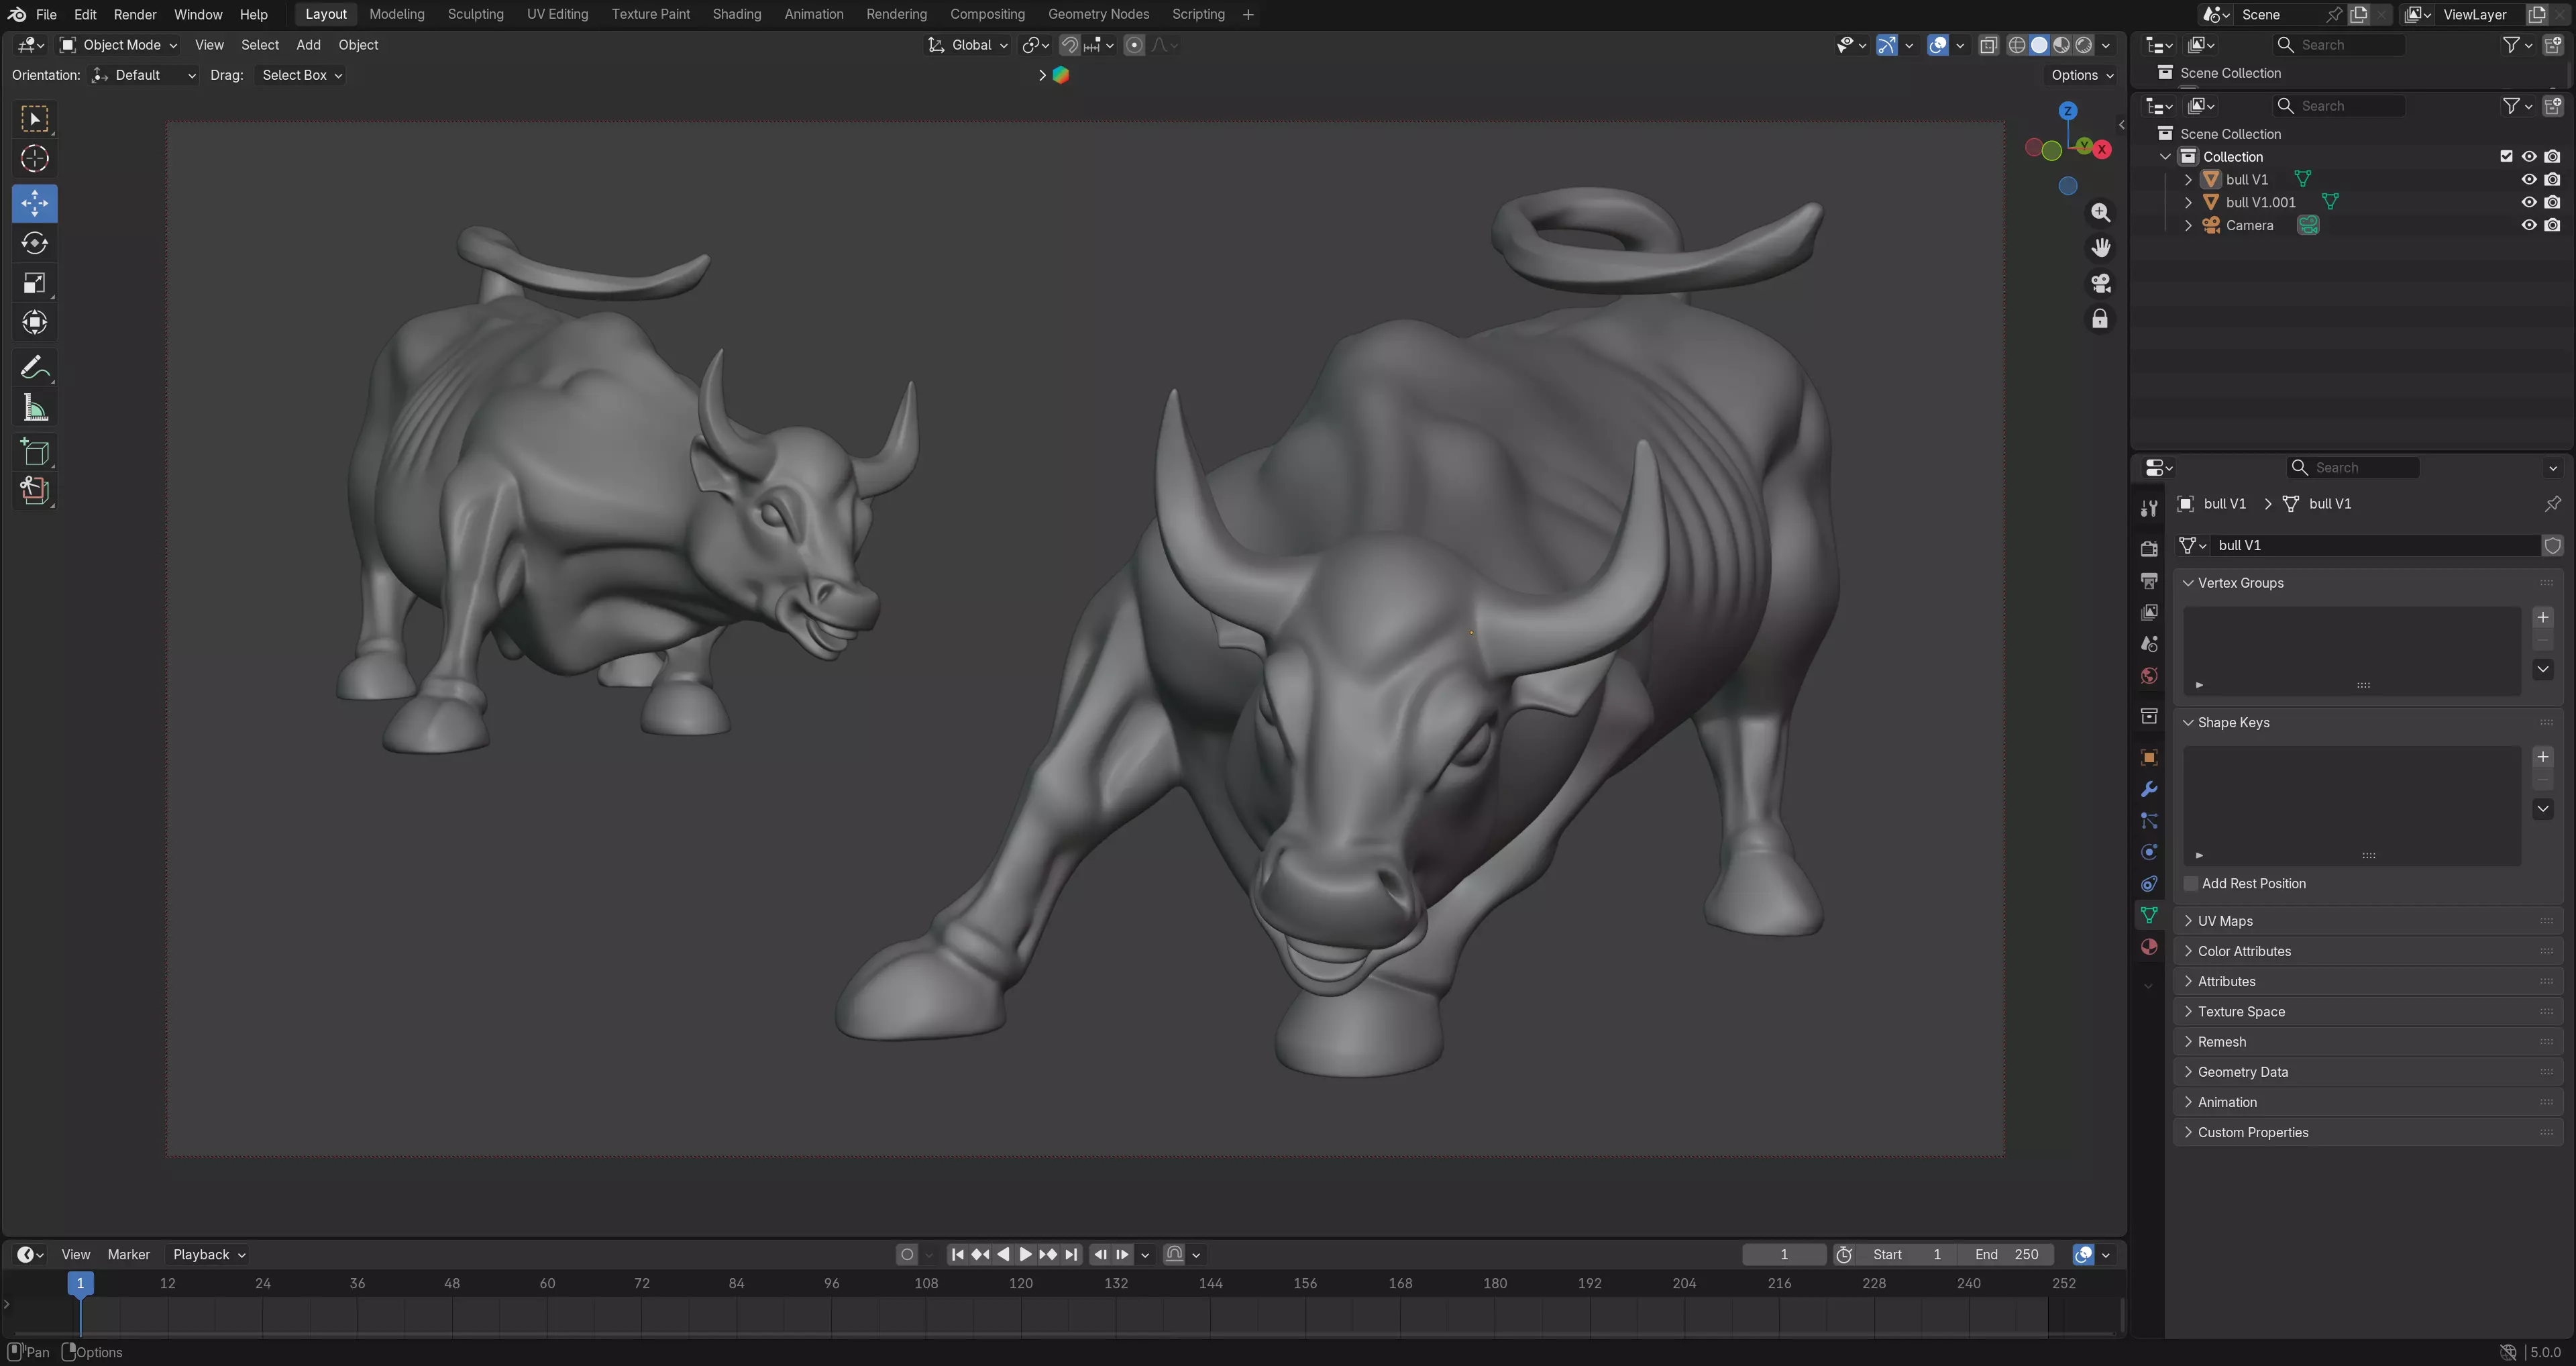Select the Scale tool

tap(35, 283)
